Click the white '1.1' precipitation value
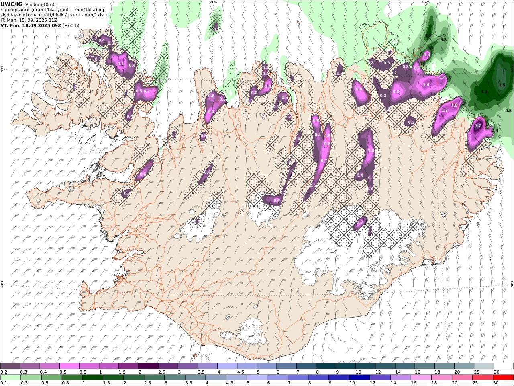The width and height of the screenshot is (514, 386). 121,64
